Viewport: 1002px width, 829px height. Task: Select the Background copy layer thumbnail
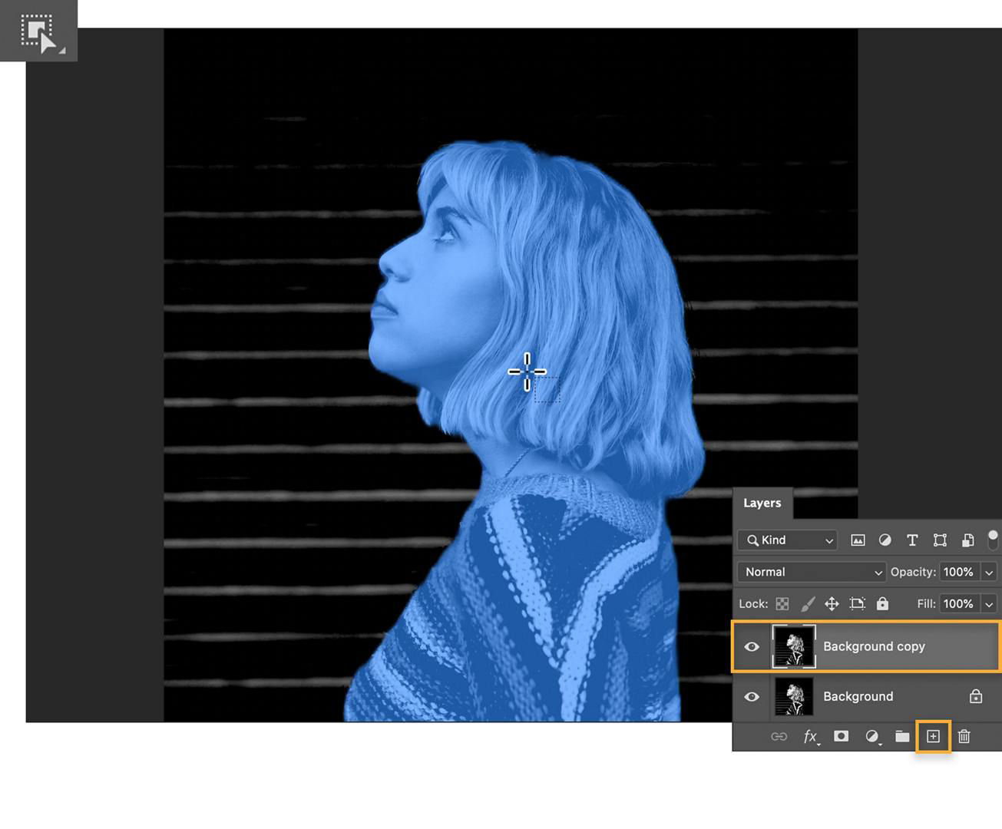(794, 646)
